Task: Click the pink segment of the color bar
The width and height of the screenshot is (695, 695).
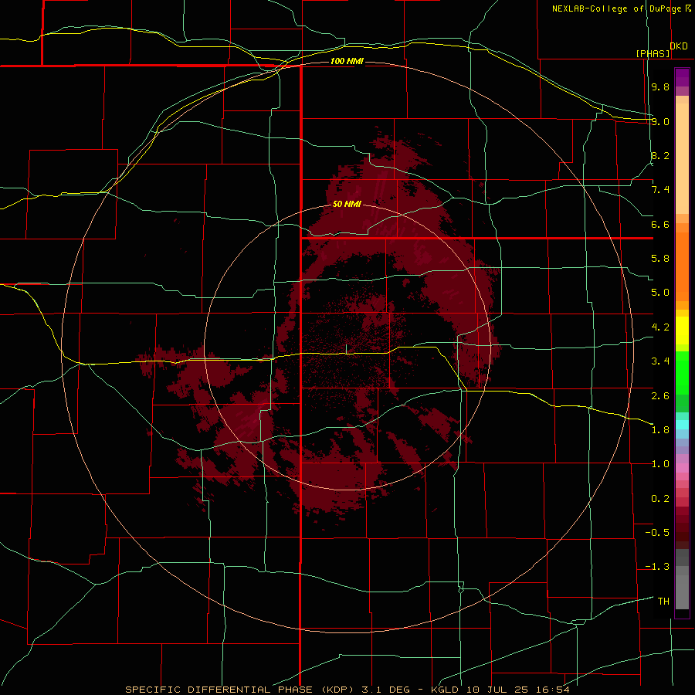Action: point(682,468)
